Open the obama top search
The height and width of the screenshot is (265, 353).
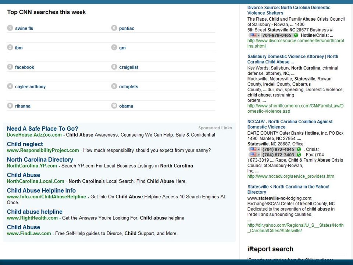126,106
